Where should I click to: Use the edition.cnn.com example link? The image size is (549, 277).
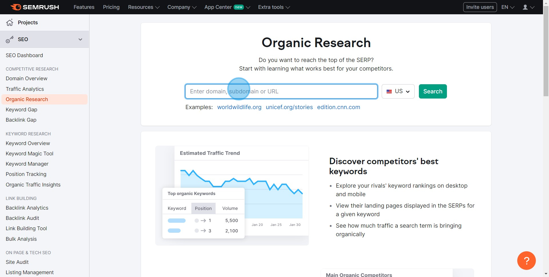click(x=339, y=107)
